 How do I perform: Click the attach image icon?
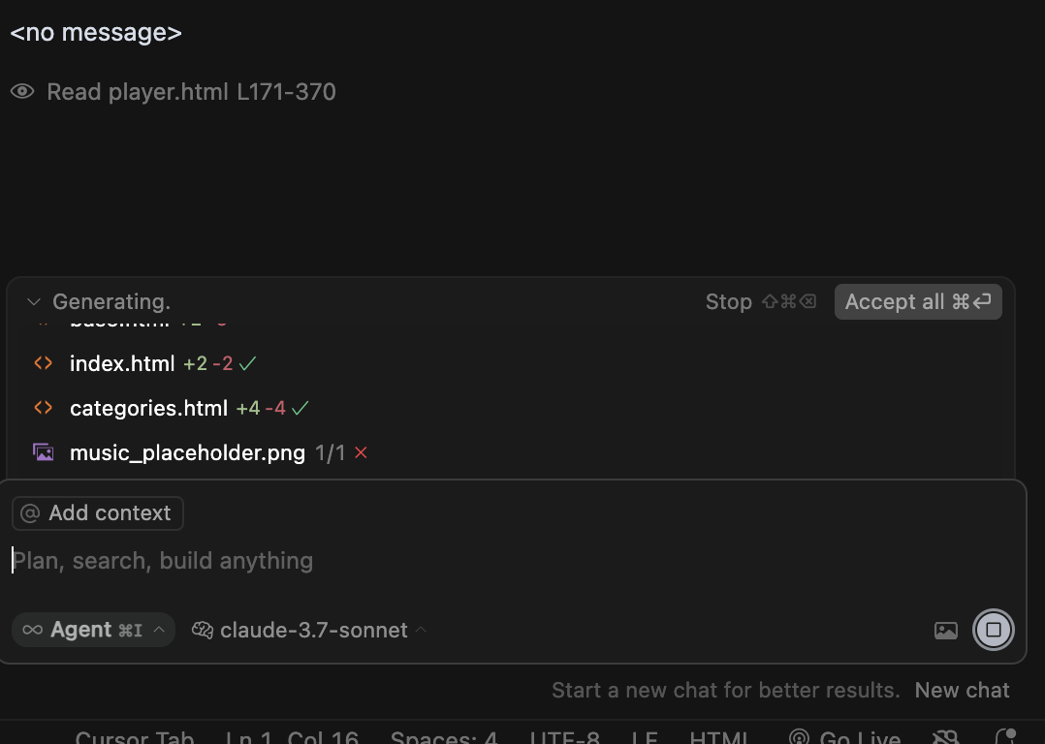[x=946, y=630]
